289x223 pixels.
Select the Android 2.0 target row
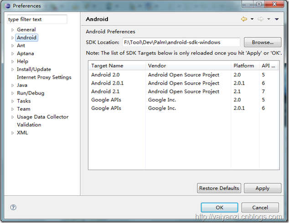(x=184, y=75)
